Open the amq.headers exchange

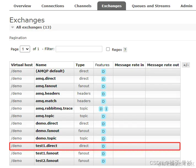(48, 94)
